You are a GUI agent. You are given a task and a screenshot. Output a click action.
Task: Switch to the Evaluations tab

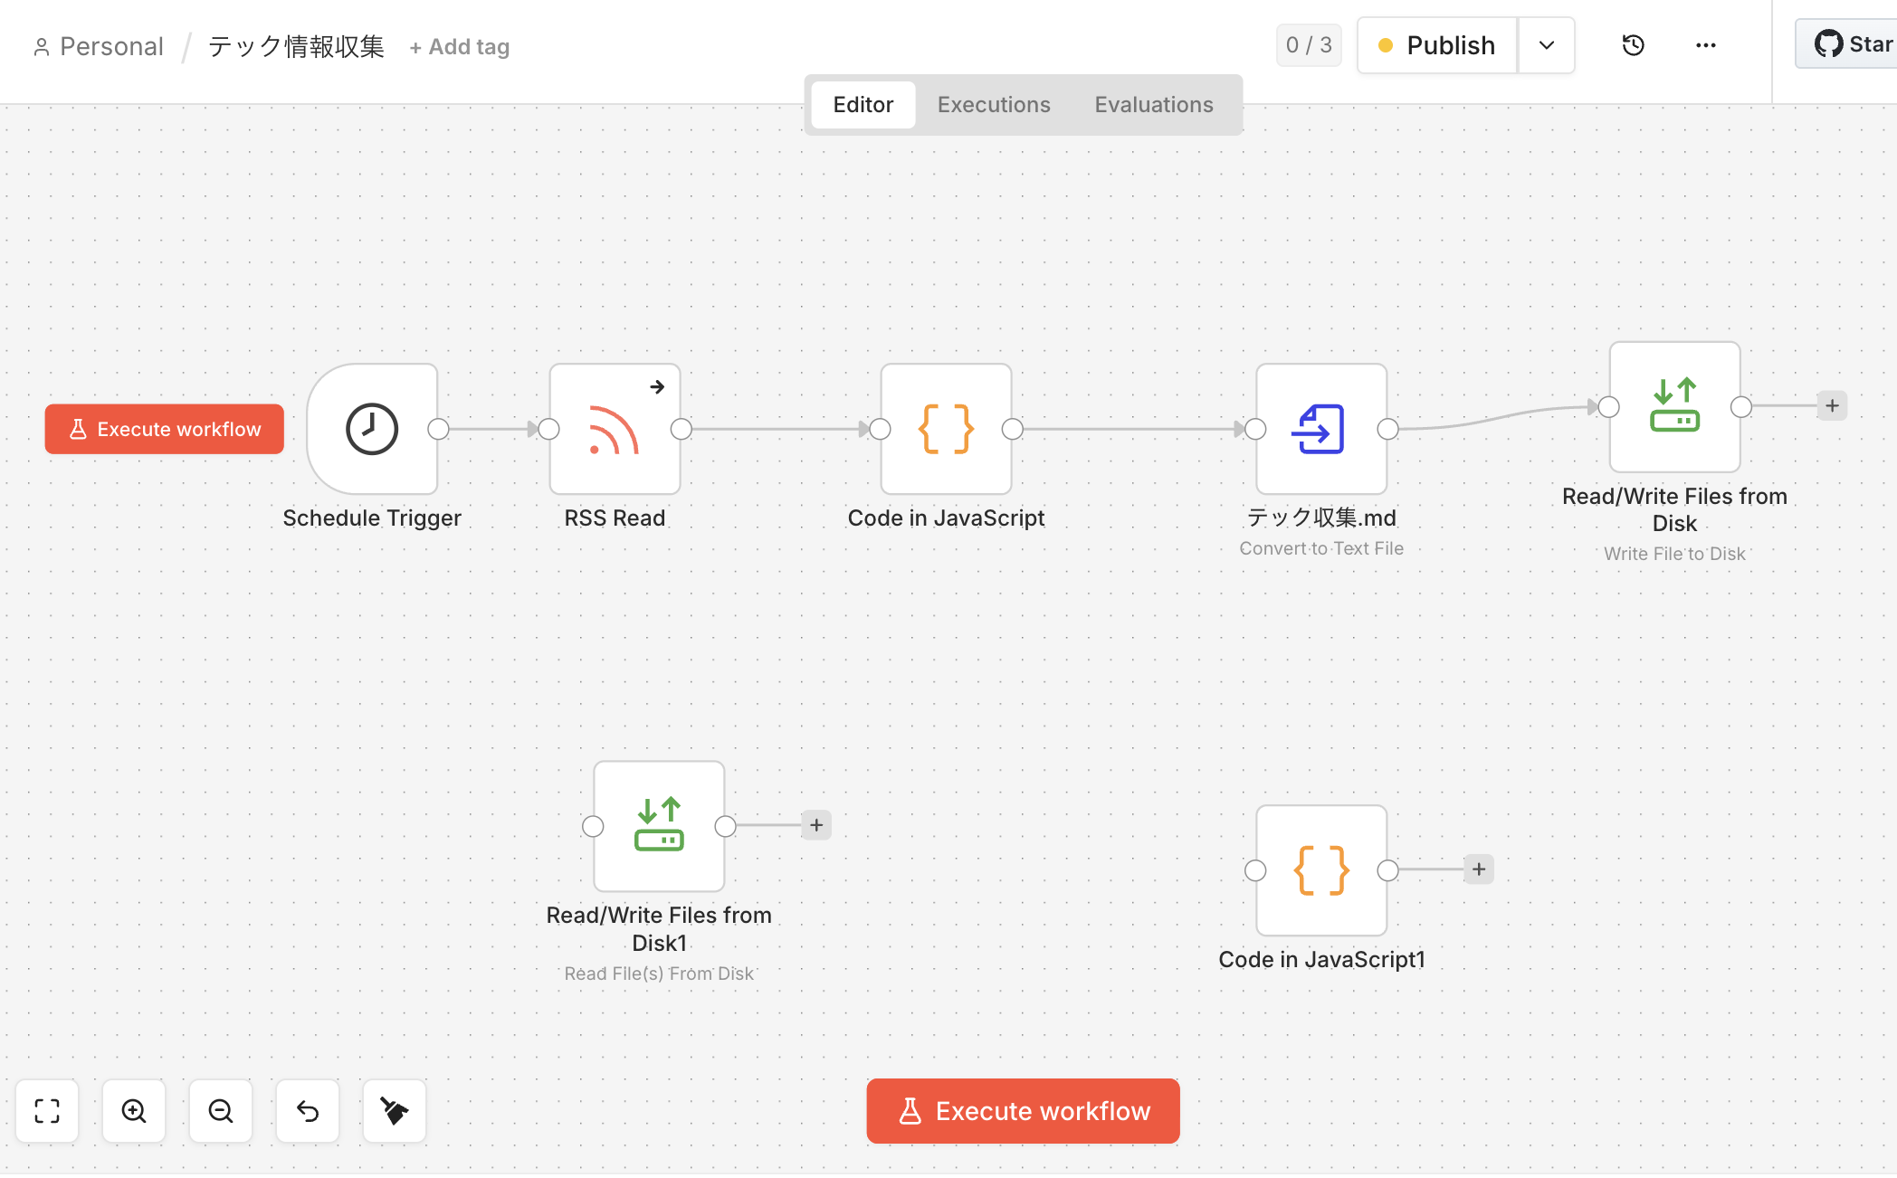pos(1153,105)
